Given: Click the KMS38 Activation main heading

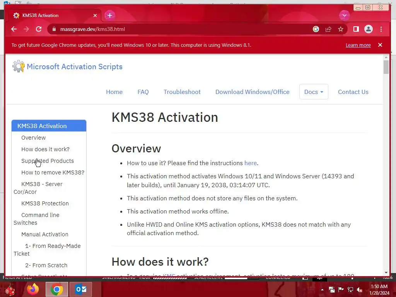Looking at the screenshot, I should pos(165,118).
